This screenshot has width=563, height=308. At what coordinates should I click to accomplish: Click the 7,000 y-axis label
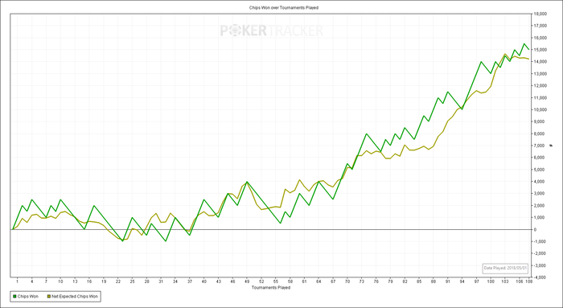[540, 146]
